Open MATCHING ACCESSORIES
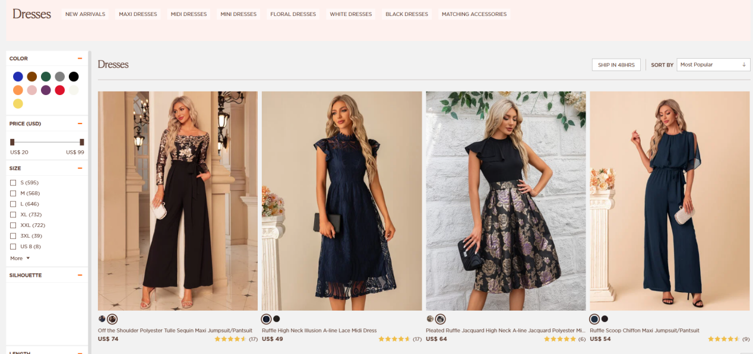 point(474,14)
